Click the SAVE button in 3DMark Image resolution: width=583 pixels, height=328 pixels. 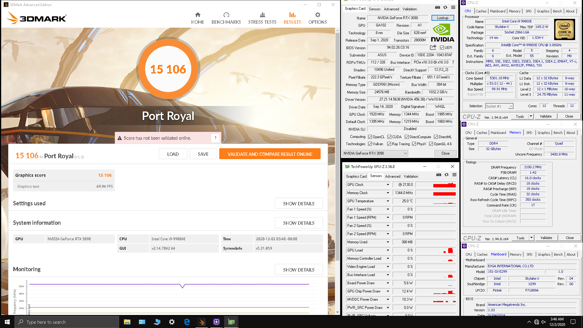(203, 154)
